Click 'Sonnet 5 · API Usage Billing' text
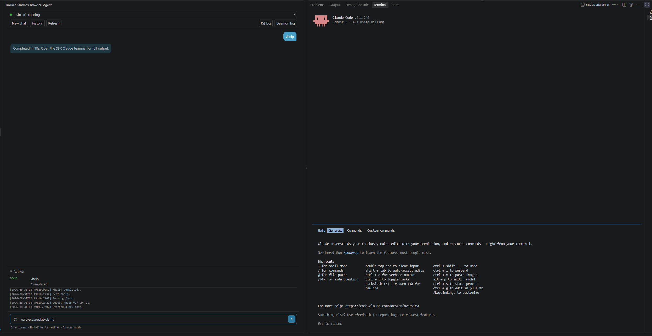The image size is (652, 336). click(358, 22)
